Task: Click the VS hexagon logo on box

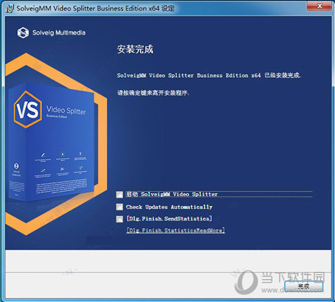Action: (x=28, y=110)
